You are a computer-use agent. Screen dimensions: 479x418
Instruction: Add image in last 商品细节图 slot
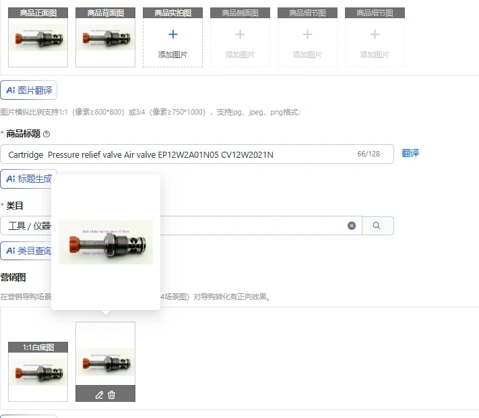375,37
